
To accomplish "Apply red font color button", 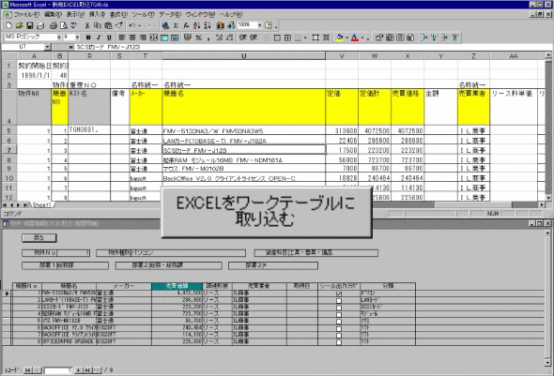I will pyautogui.click(x=355, y=38).
